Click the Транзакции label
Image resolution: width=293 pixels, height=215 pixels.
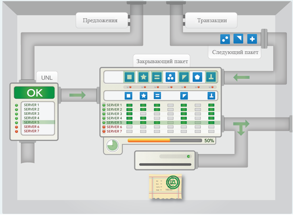pos(212,20)
